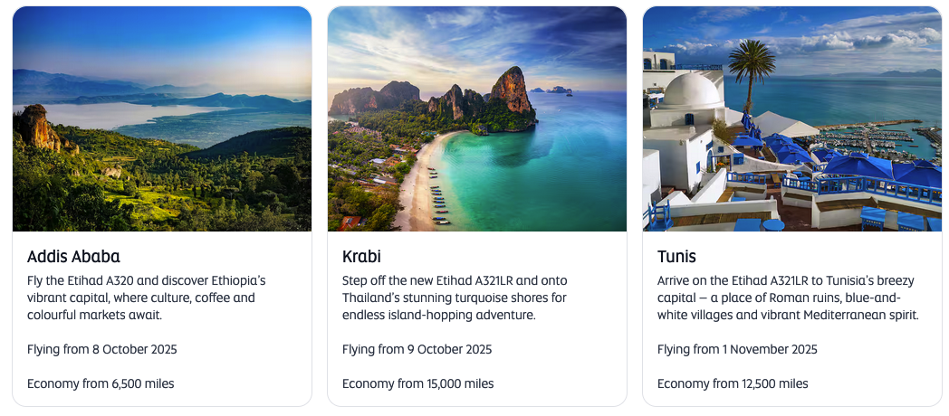Screen dimensions: 949x416
Task: Select the Addis Ababa Etihad A320 description
Action: 147,298
